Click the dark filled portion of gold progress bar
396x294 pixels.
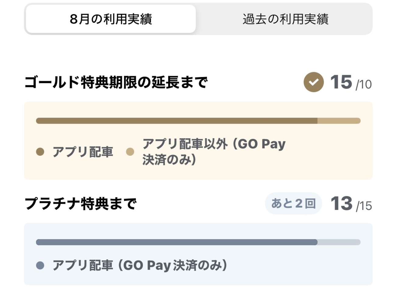pos(177,121)
